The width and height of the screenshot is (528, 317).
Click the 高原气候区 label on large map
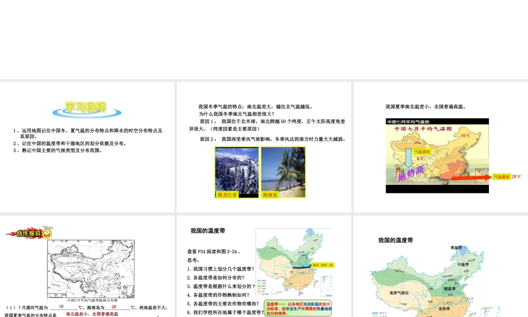click(399, 293)
